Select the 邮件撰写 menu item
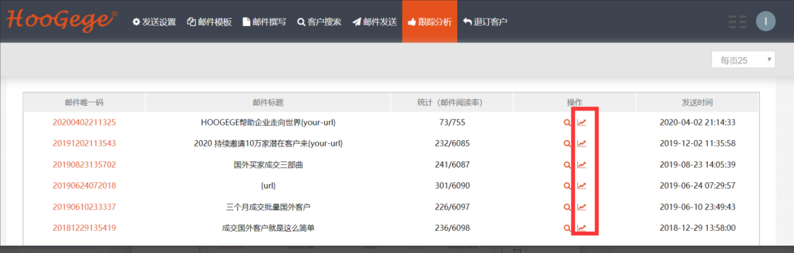The image size is (794, 253). point(264,21)
